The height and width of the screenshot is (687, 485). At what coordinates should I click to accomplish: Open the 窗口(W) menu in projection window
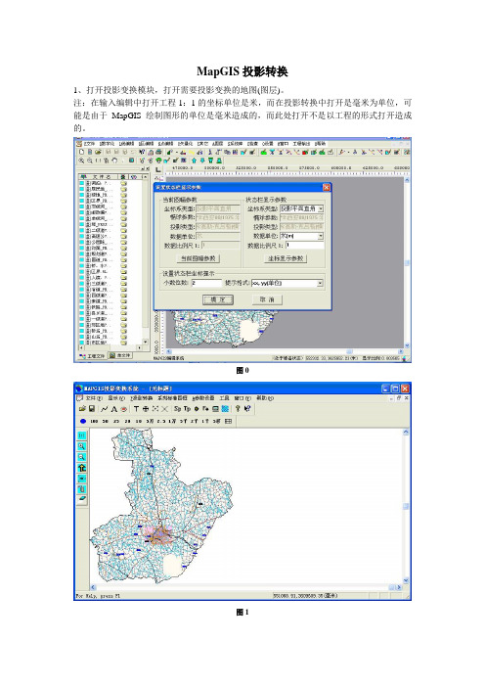coord(242,398)
